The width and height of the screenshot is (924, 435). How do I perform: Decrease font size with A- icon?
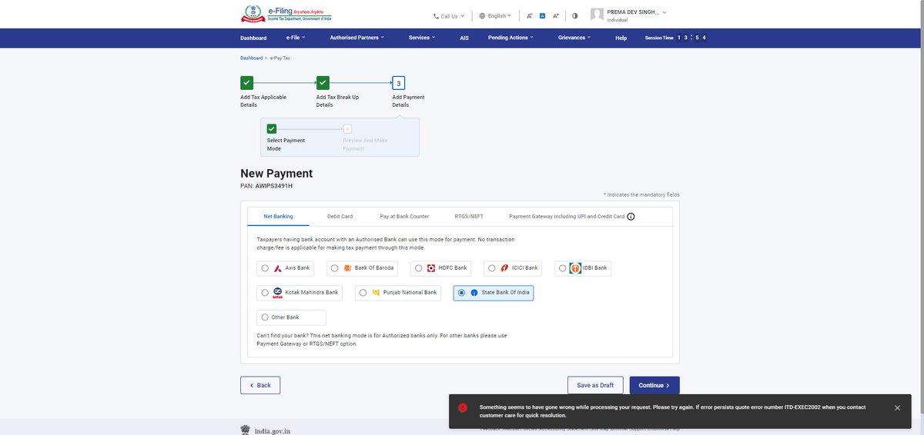pyautogui.click(x=530, y=15)
